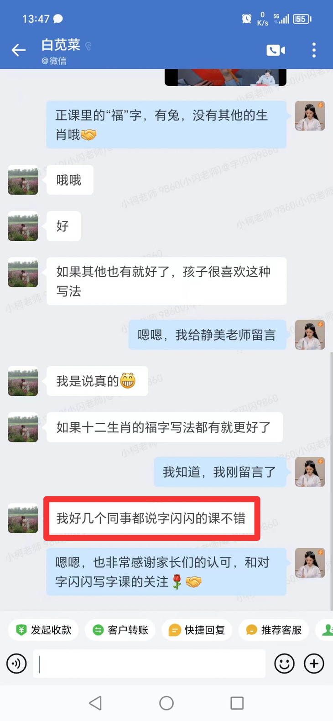The width and height of the screenshot is (333, 721).
Task: Tap the back arrow in header
Action: tap(18, 50)
